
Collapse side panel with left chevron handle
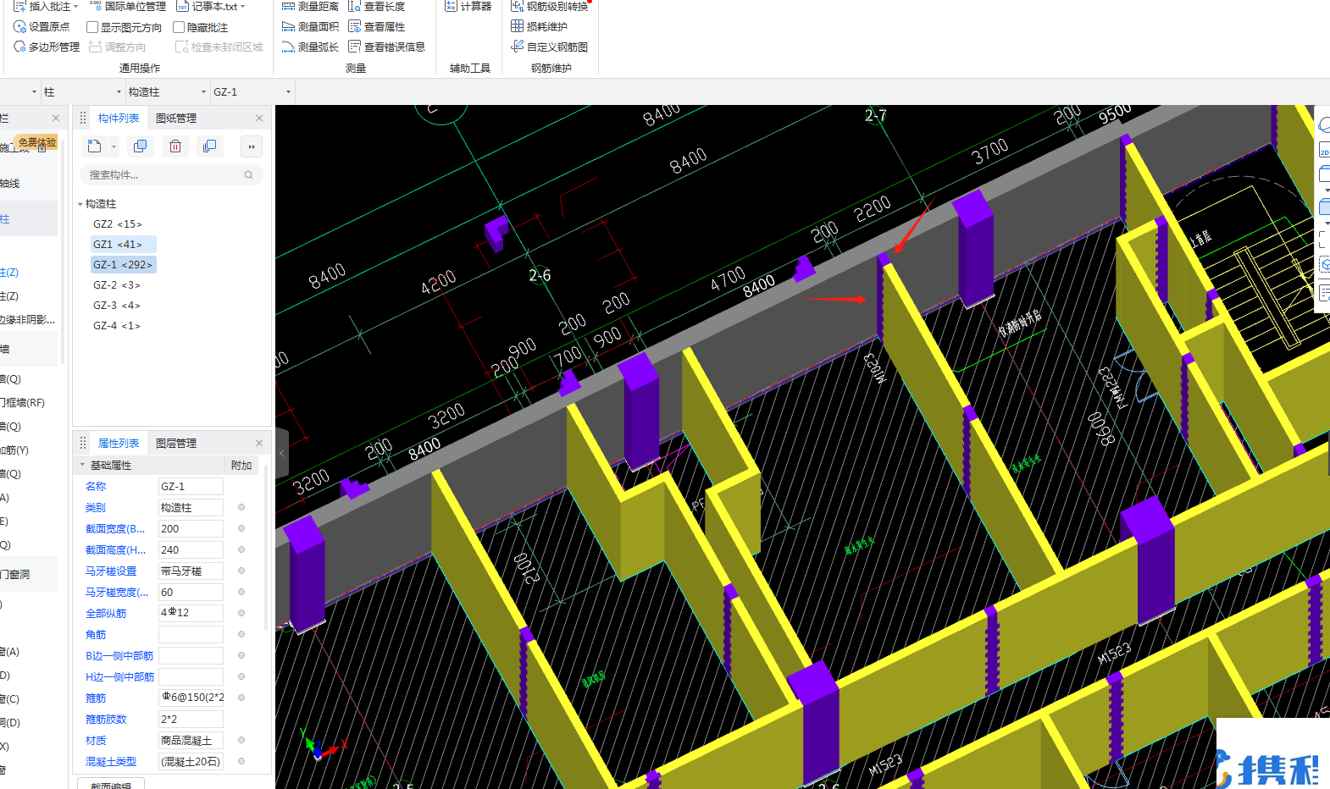[x=282, y=454]
